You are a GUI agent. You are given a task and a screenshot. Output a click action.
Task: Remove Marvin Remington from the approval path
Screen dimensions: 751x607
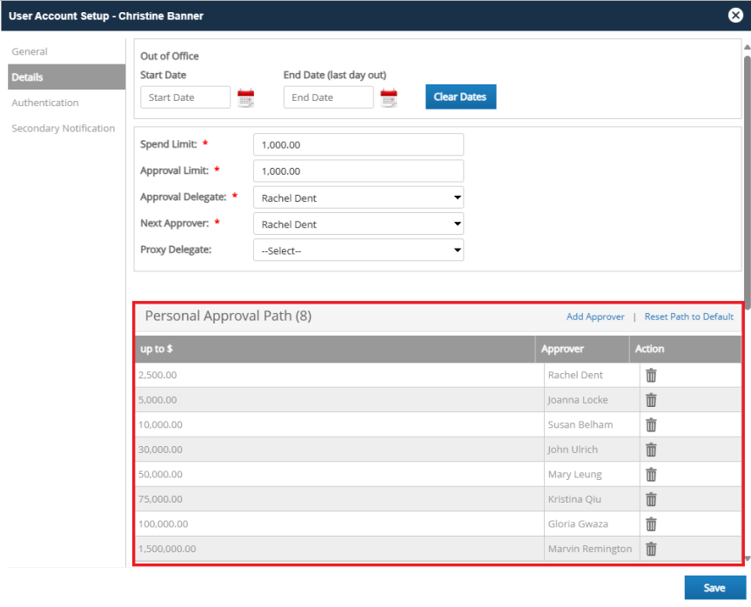(651, 549)
